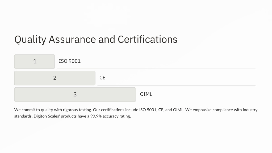Click the divider line beneath ISO 9001
This screenshot has width=272, height=153.
point(156,69)
